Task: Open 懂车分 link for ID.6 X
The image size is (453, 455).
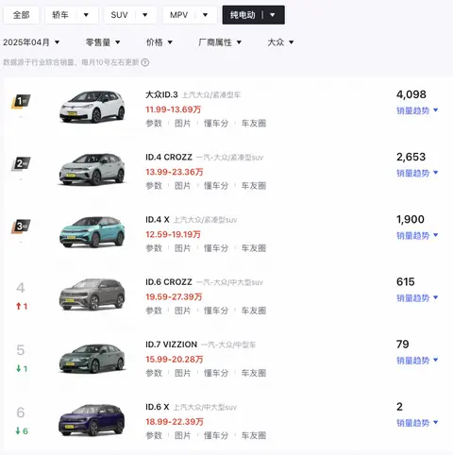Action: click(x=216, y=435)
